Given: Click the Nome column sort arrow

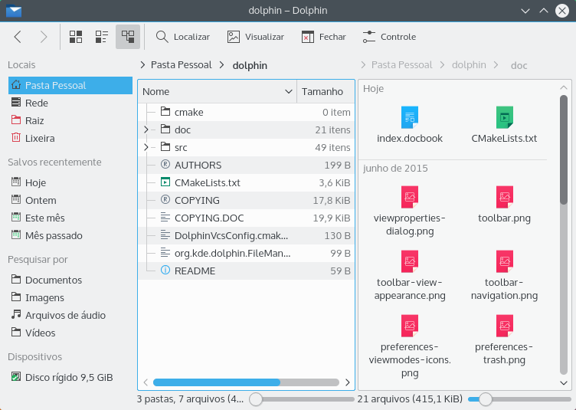Looking at the screenshot, I should click(288, 92).
